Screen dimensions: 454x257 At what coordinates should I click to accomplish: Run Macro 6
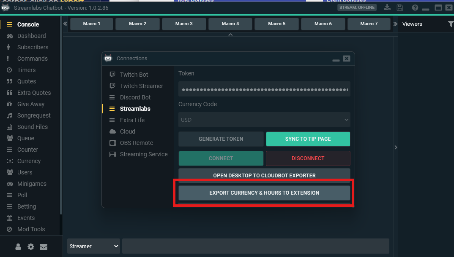[x=323, y=24]
